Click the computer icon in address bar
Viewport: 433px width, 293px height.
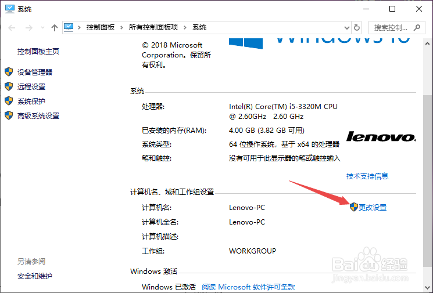coord(69,27)
